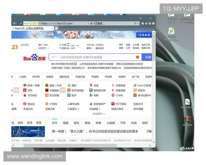The width and height of the screenshot is (206, 165).
Task: Select the 小视频 news tab
Action: click(x=111, y=123)
